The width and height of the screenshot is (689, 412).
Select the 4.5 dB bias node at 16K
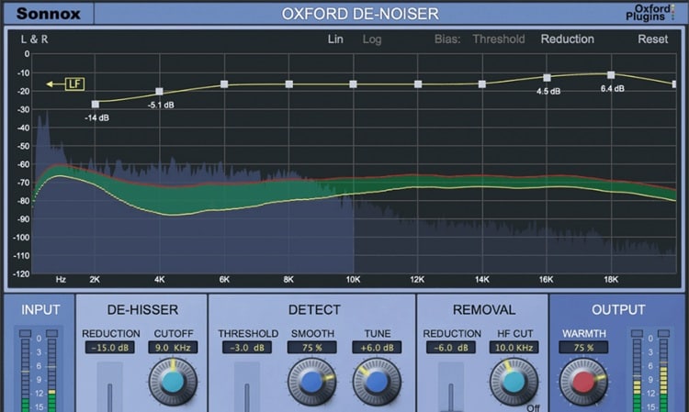(547, 78)
